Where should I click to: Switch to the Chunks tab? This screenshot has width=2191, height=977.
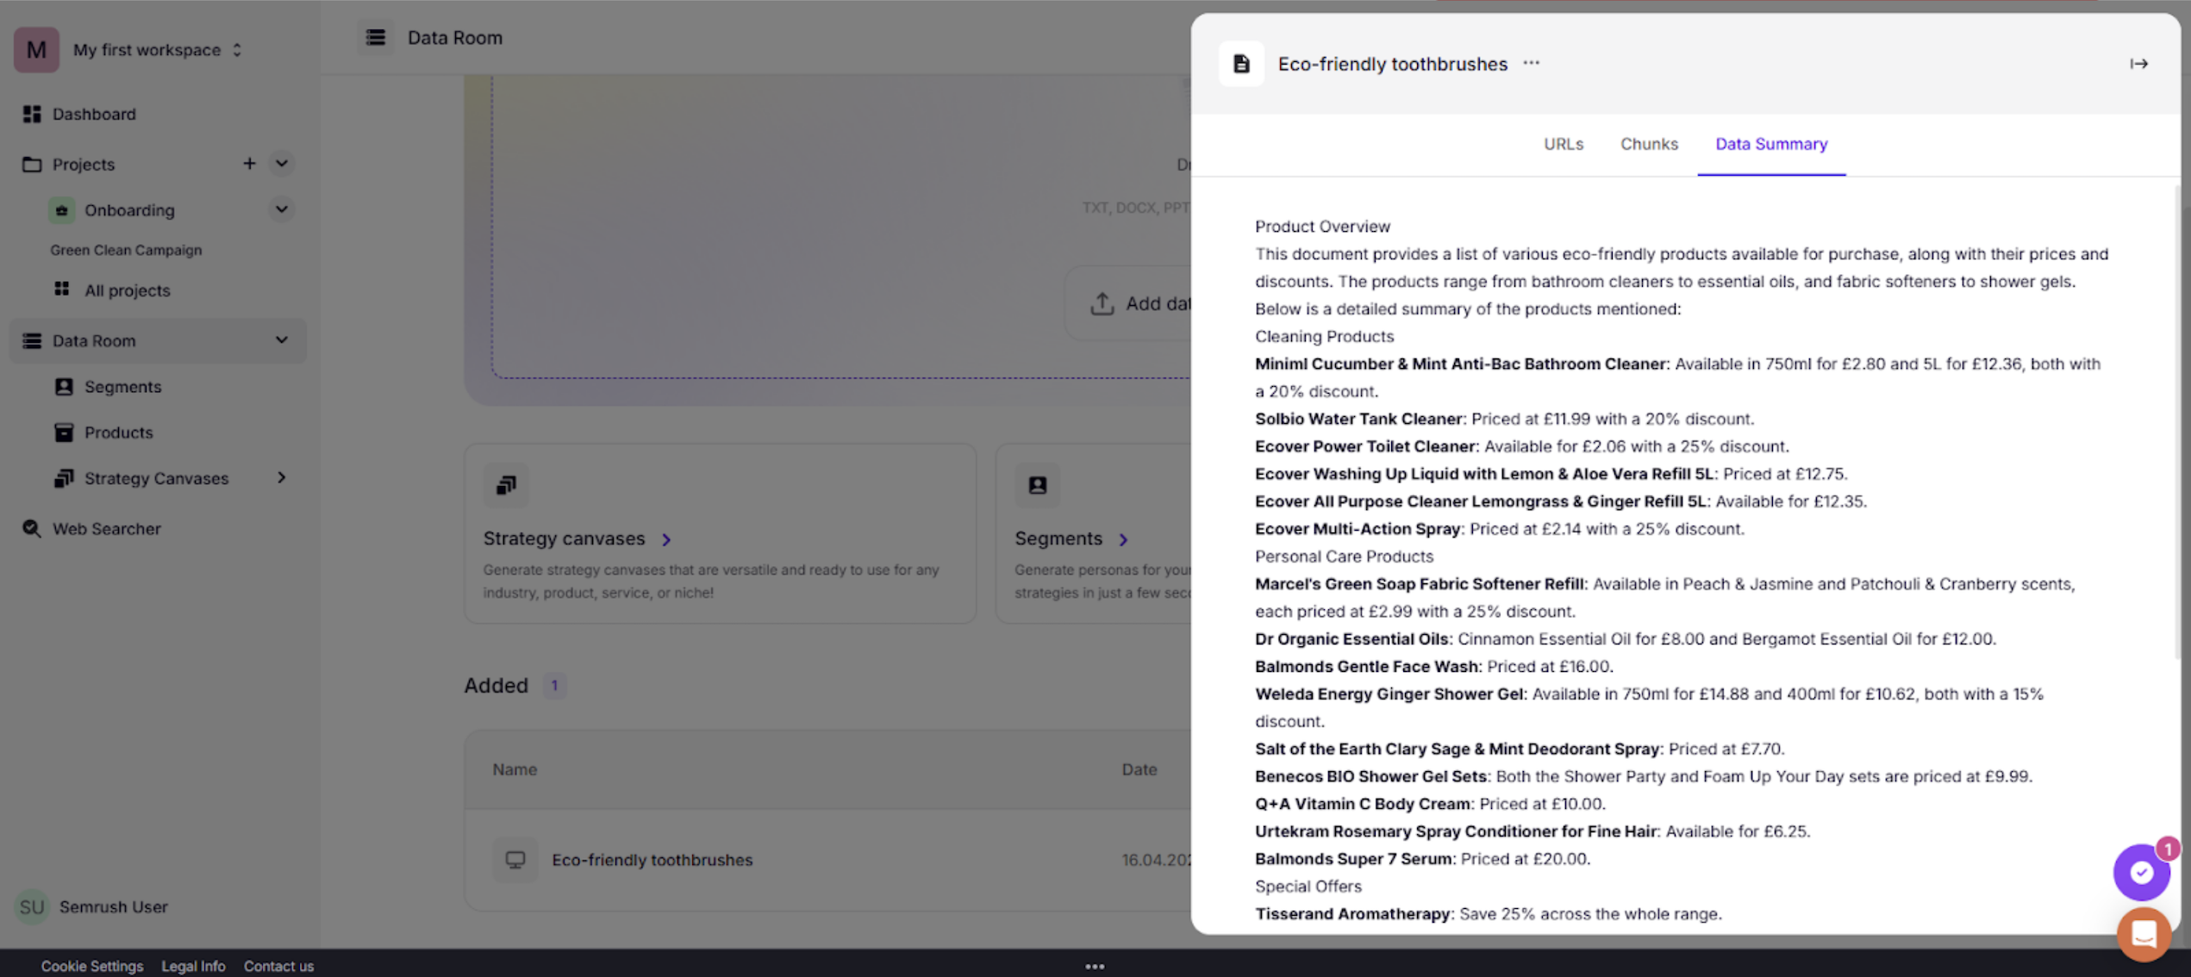click(1648, 144)
